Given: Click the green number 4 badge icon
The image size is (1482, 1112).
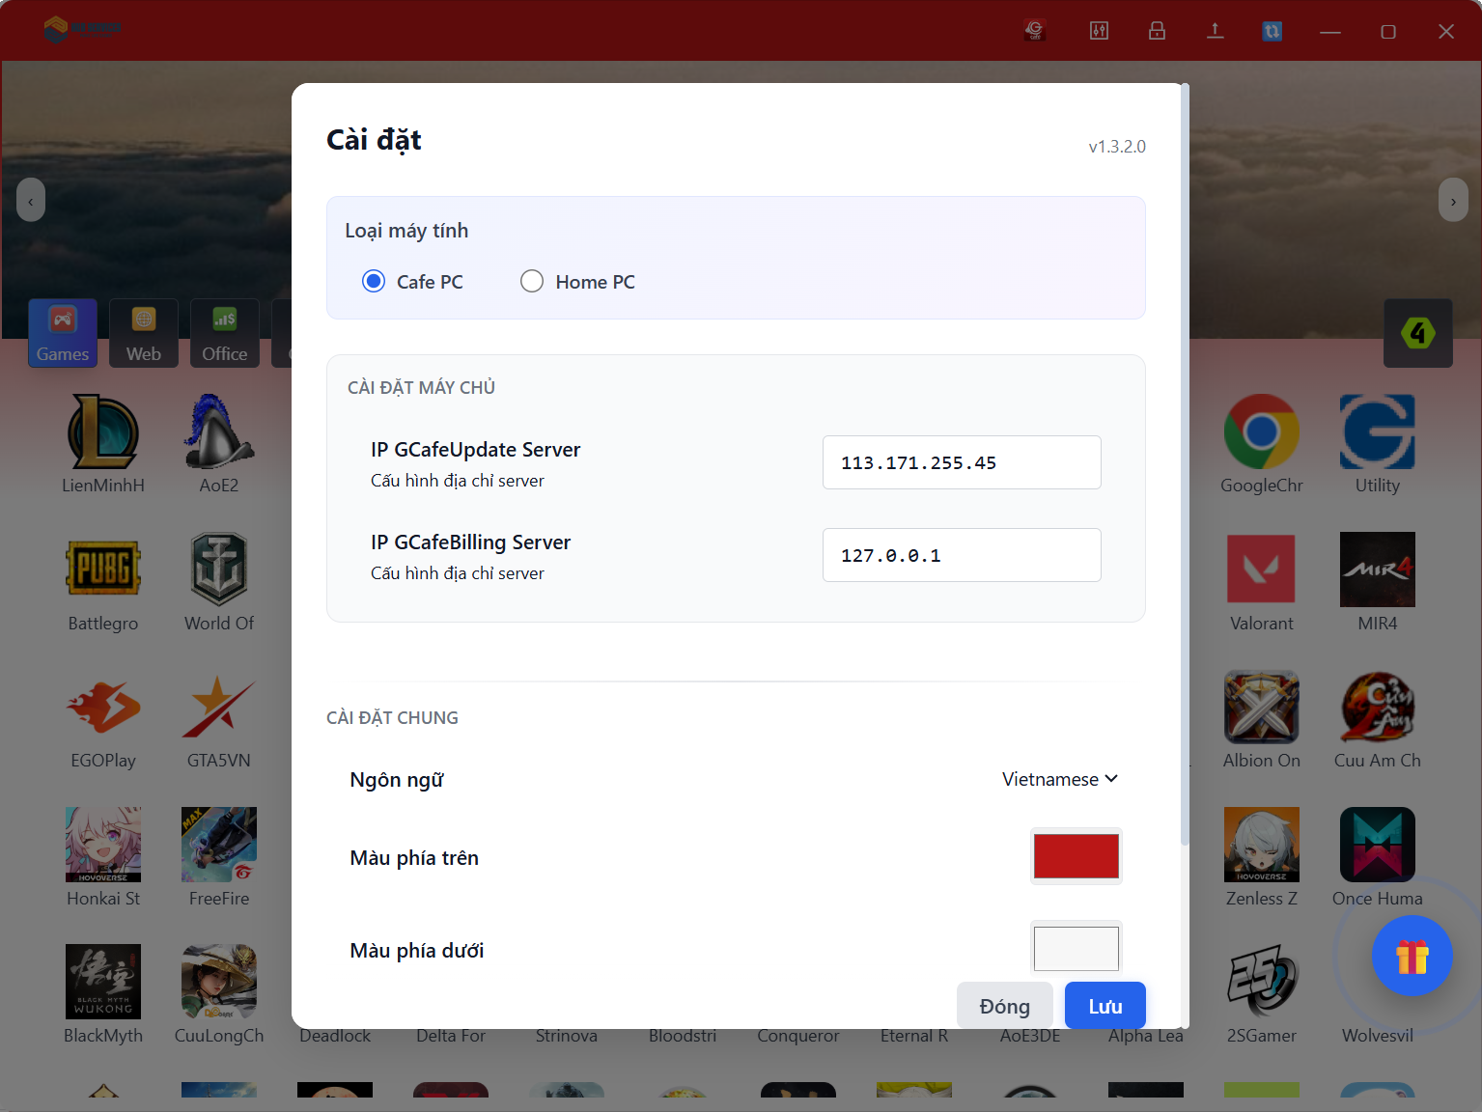Looking at the screenshot, I should 1418,333.
